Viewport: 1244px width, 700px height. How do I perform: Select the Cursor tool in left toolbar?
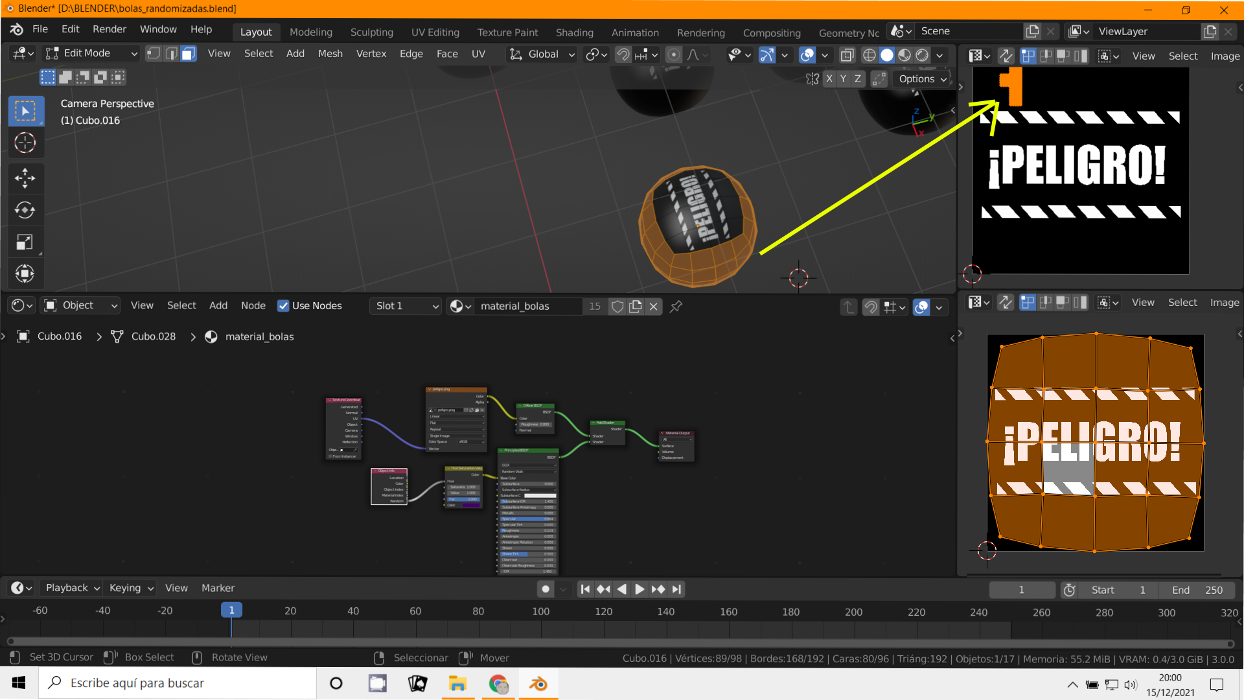pyautogui.click(x=25, y=143)
